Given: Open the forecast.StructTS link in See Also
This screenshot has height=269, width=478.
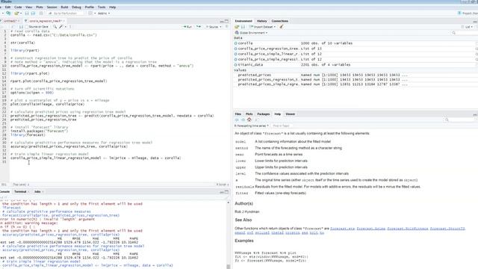Looking at the screenshot, I should tap(447, 229).
